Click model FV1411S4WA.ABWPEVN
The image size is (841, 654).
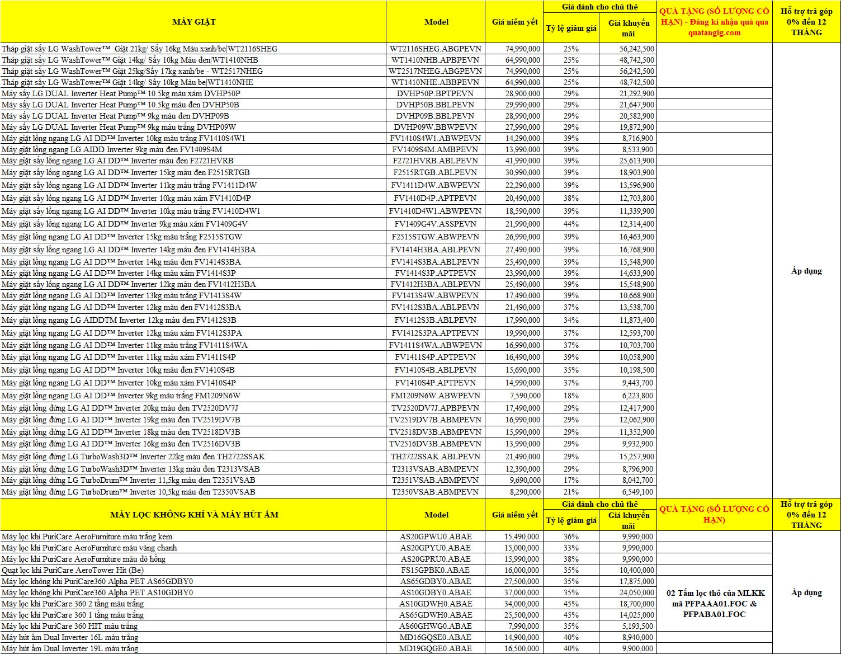[436, 345]
